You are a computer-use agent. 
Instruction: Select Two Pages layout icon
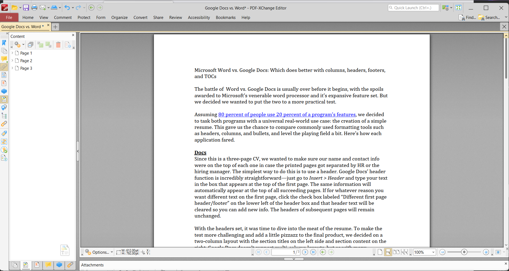tap(396, 252)
